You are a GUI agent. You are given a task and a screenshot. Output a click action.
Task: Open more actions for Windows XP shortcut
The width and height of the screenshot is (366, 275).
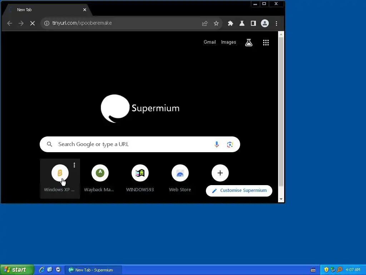tap(74, 165)
